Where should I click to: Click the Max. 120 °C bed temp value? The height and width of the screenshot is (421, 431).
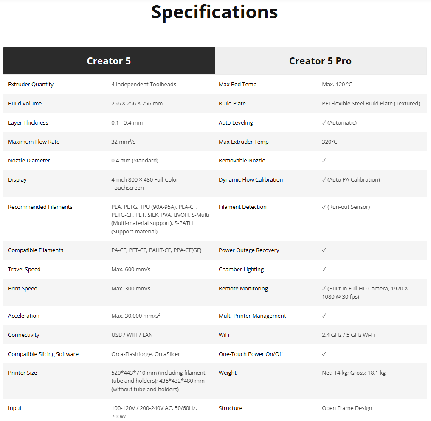point(337,85)
